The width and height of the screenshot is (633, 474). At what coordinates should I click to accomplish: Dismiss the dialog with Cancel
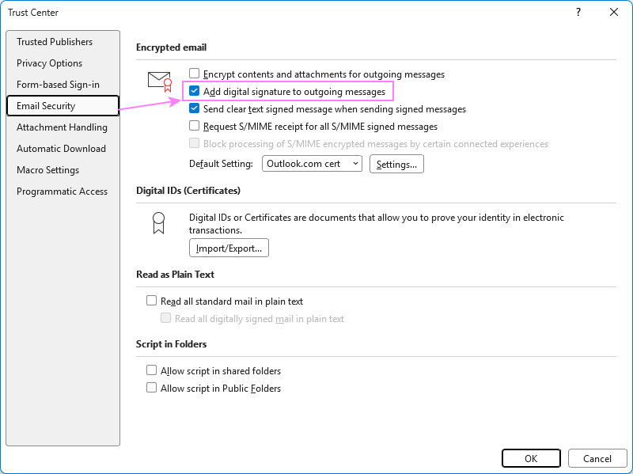tap(597, 458)
